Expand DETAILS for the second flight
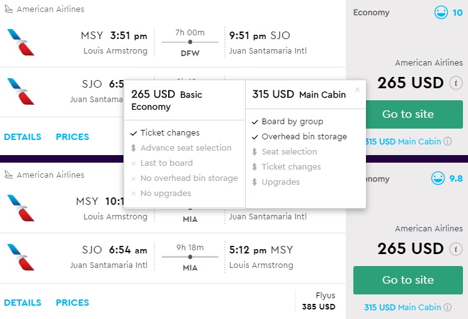468x319 pixels. pyautogui.click(x=23, y=303)
